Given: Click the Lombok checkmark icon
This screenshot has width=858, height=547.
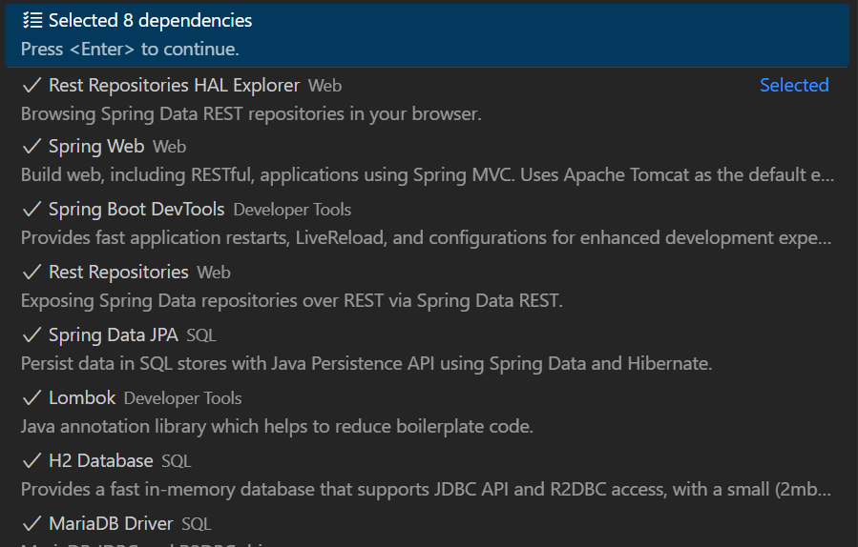Looking at the screenshot, I should pos(31,398).
